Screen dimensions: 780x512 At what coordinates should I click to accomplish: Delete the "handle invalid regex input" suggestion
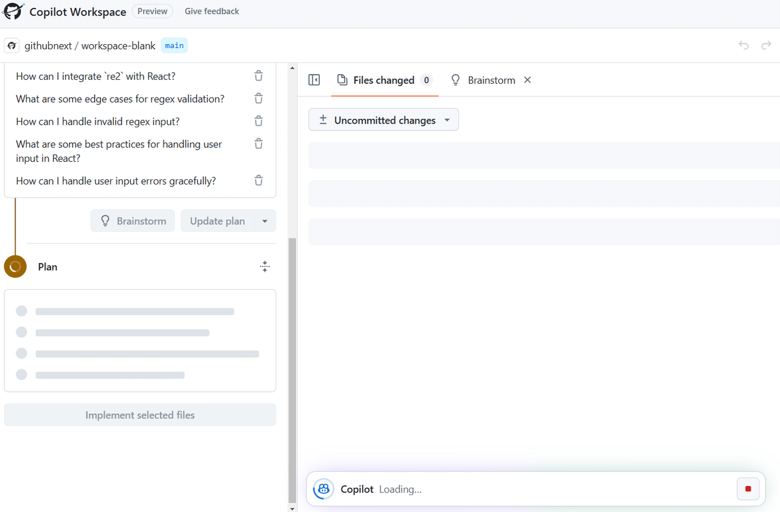coord(258,121)
